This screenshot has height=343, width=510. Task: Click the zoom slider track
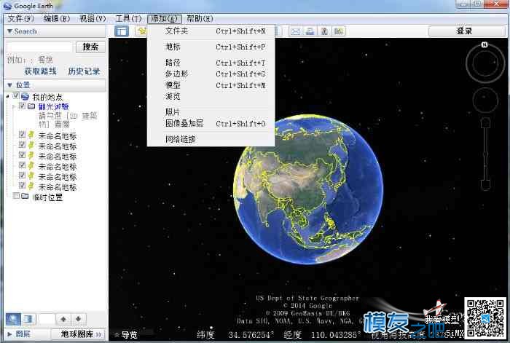point(486,154)
